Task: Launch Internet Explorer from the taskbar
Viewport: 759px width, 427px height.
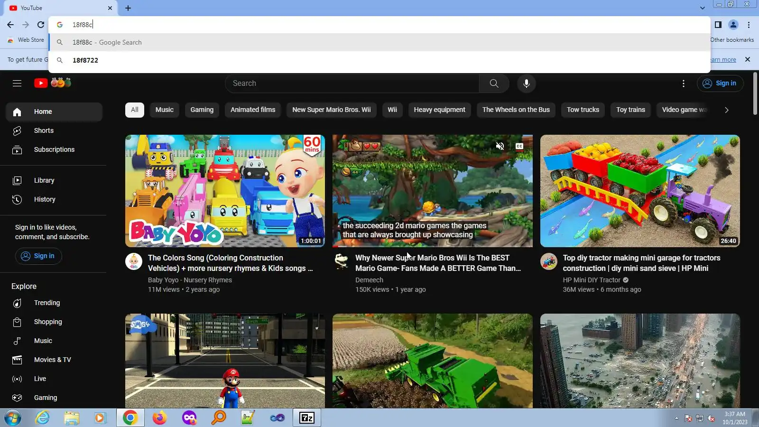Action: coord(43,418)
